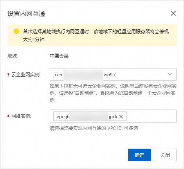Select the 中国香港 region value
184x169 pixels.
[59, 56]
